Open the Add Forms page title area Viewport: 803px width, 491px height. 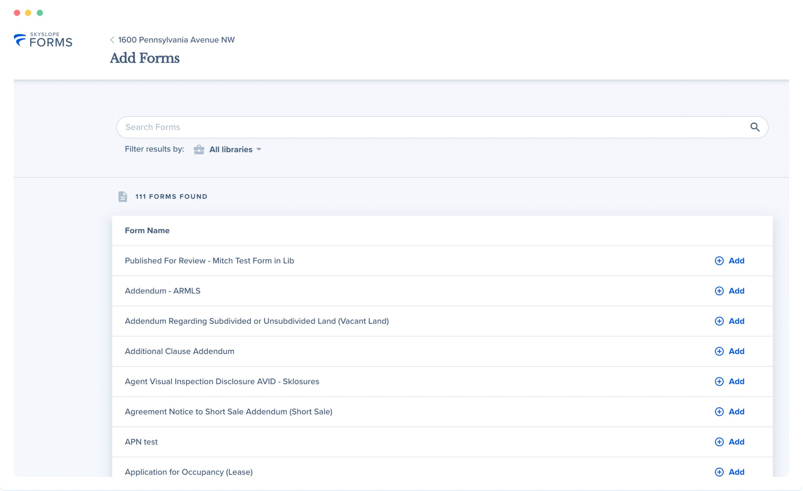click(145, 58)
